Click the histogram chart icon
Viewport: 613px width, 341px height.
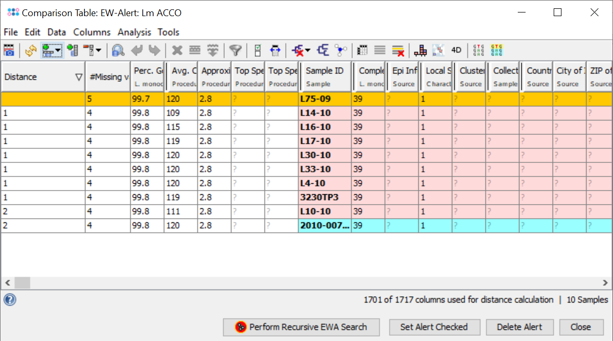(420, 50)
